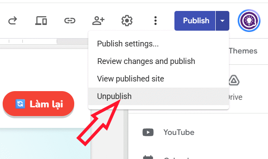Click the refresh icon on Làm lại
Viewport: 268px width, 159px height.
tap(20, 104)
